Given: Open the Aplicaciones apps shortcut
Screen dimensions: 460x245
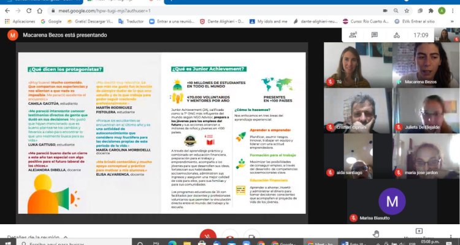Looking at the screenshot, I should click(x=20, y=21).
